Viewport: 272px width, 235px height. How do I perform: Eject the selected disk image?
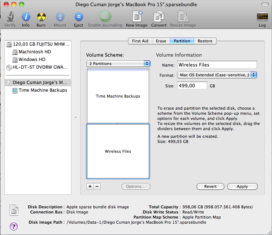click(x=79, y=17)
